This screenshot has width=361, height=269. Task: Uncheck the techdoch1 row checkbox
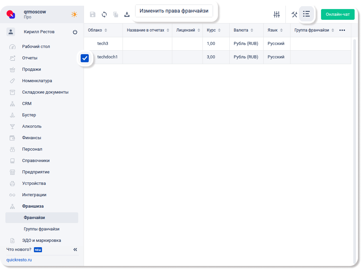[x=85, y=58]
